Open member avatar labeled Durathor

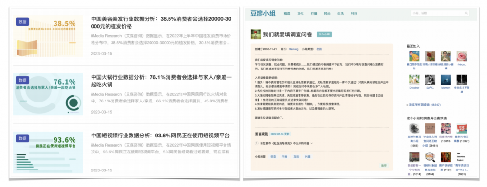pos(414,80)
